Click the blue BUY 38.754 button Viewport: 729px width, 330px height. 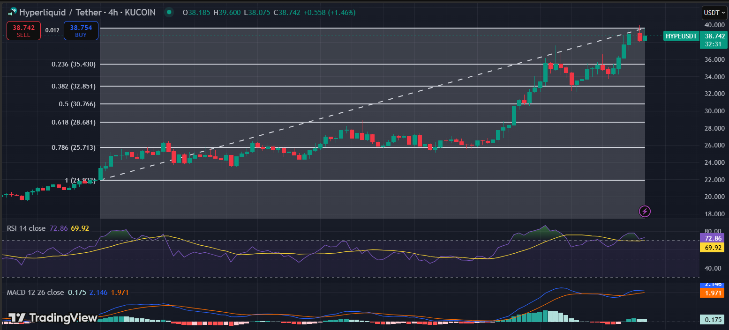point(81,30)
